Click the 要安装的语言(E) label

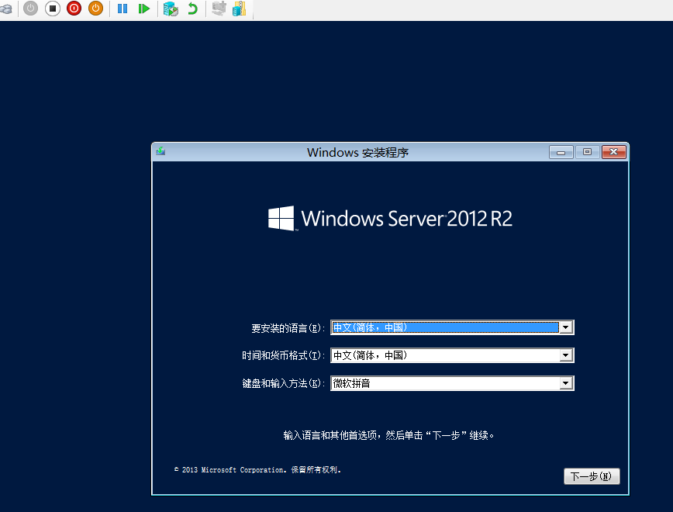click(288, 328)
